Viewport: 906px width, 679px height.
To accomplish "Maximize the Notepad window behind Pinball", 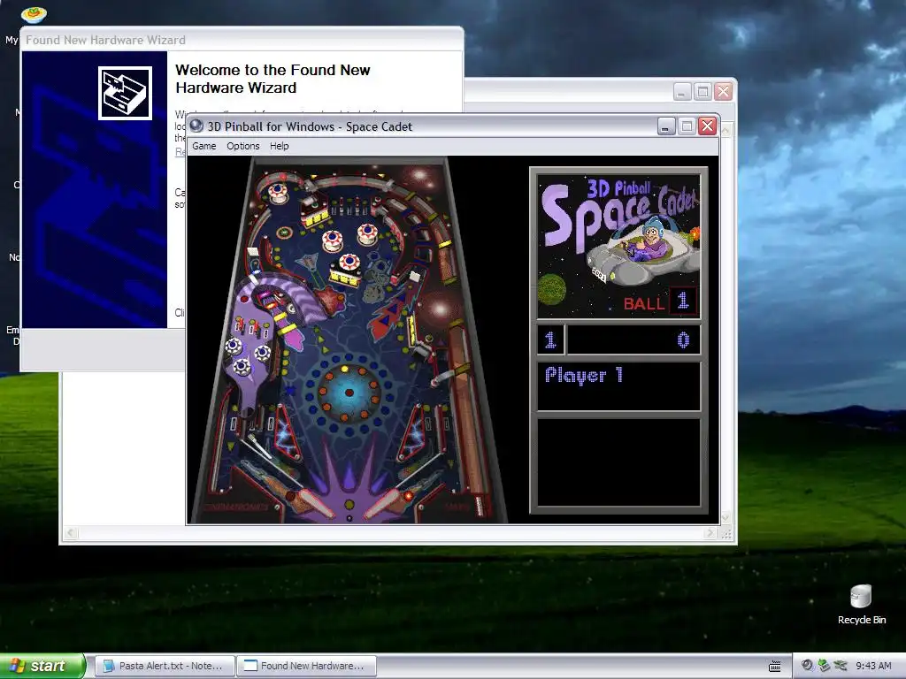I will [703, 92].
